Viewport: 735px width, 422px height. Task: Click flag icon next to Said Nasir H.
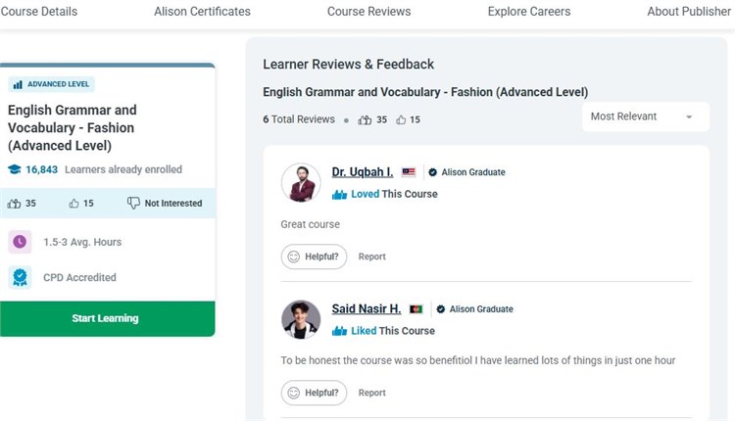click(x=416, y=309)
